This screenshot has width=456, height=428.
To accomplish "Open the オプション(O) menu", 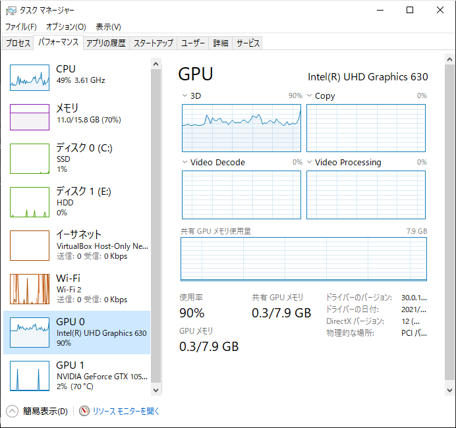I will click(66, 27).
